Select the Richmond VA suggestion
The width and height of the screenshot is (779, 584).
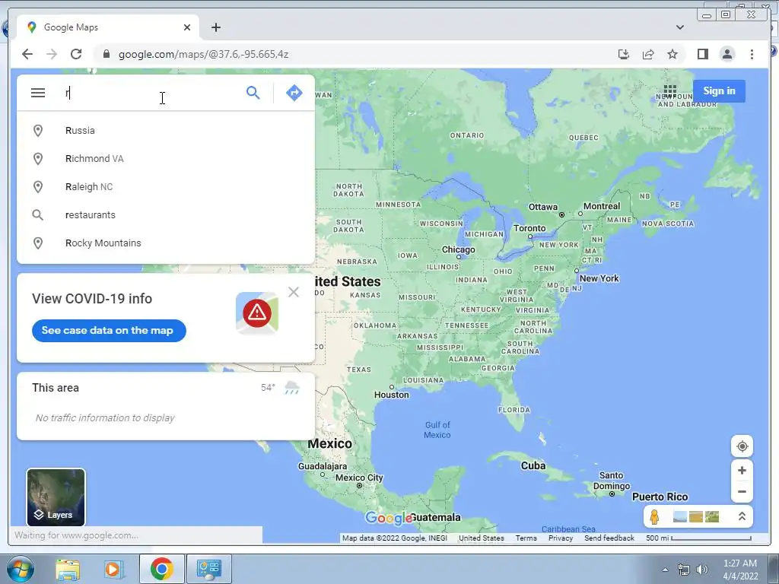tap(165, 159)
